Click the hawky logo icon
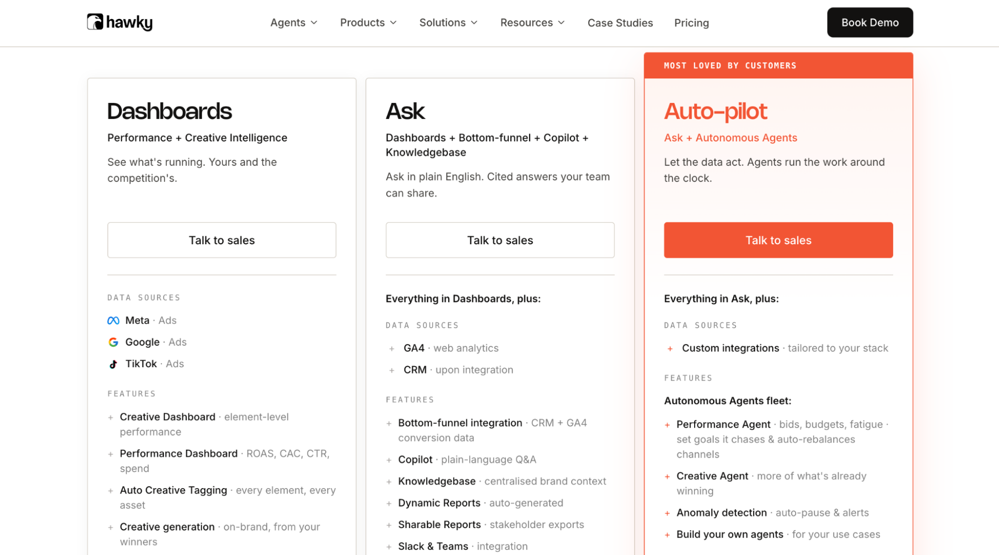 tap(95, 22)
